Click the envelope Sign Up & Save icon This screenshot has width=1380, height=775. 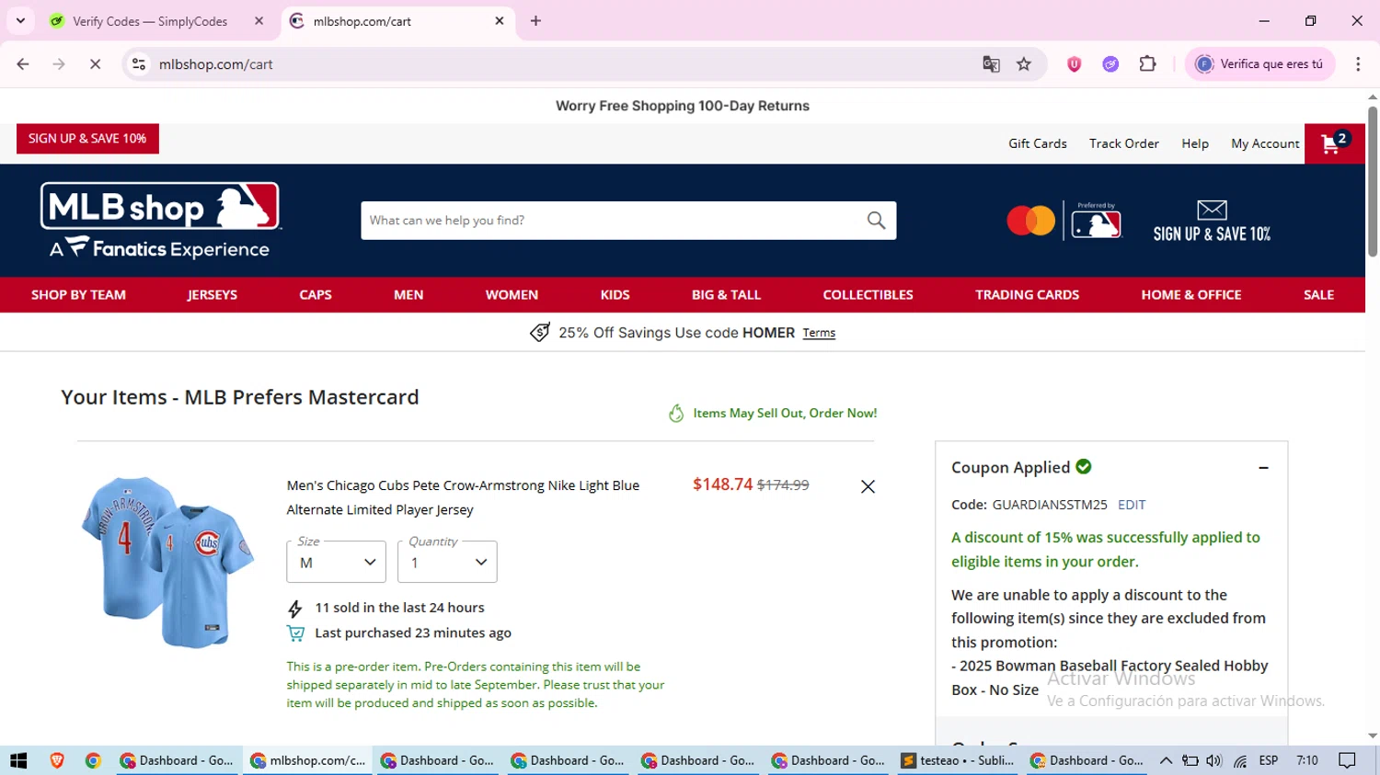coord(1212,222)
